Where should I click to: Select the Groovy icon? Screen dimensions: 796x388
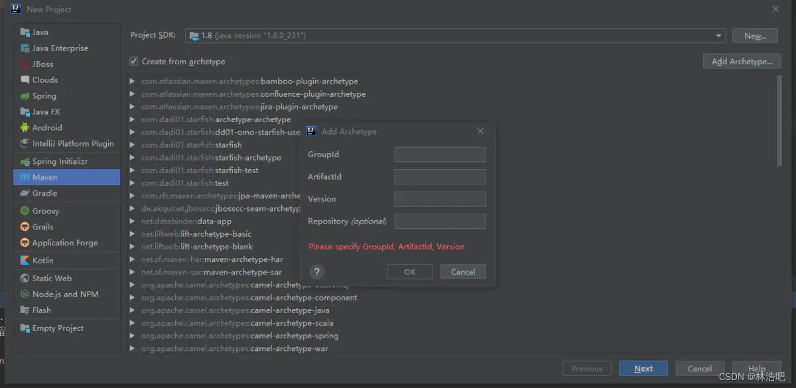(25, 211)
